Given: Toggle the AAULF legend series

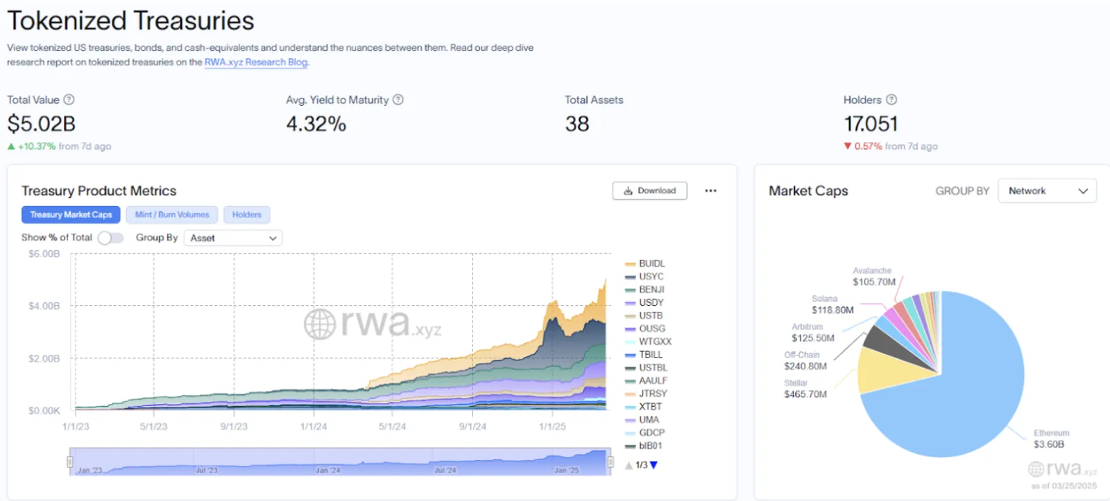Looking at the screenshot, I should 646,380.
